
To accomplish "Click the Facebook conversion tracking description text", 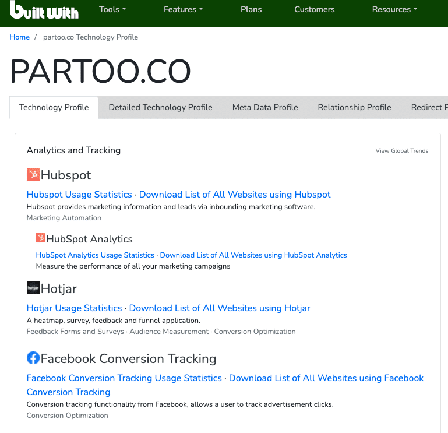I will (x=180, y=404).
